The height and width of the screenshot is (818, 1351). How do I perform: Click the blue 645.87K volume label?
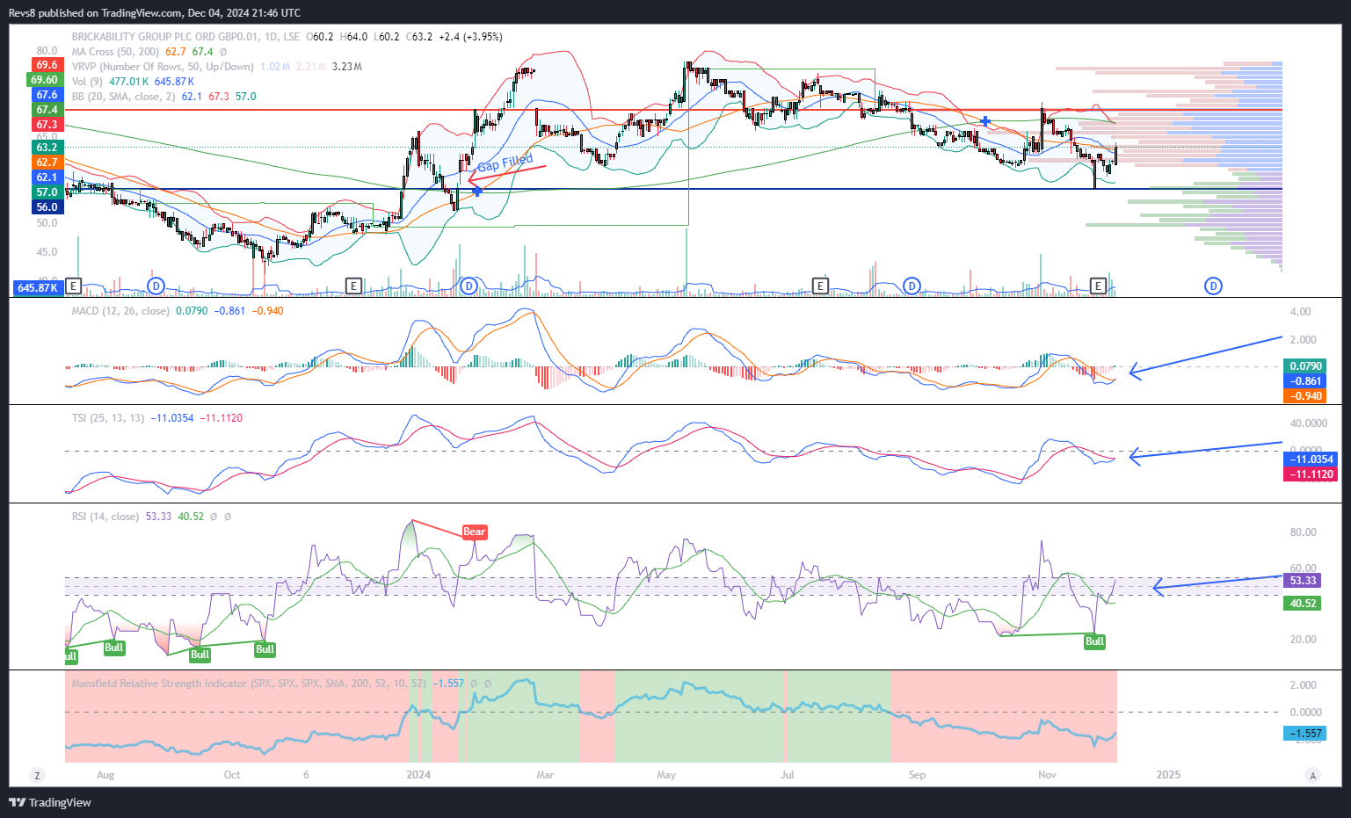point(38,288)
